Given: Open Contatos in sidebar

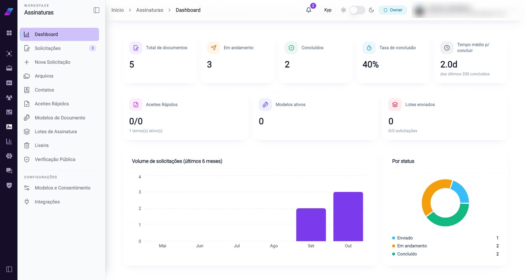Looking at the screenshot, I should pos(59,90).
